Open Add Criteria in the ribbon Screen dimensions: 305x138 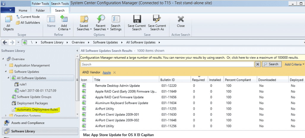pos(64,23)
